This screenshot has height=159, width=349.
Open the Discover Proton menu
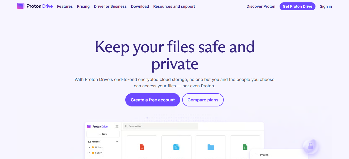click(x=261, y=6)
